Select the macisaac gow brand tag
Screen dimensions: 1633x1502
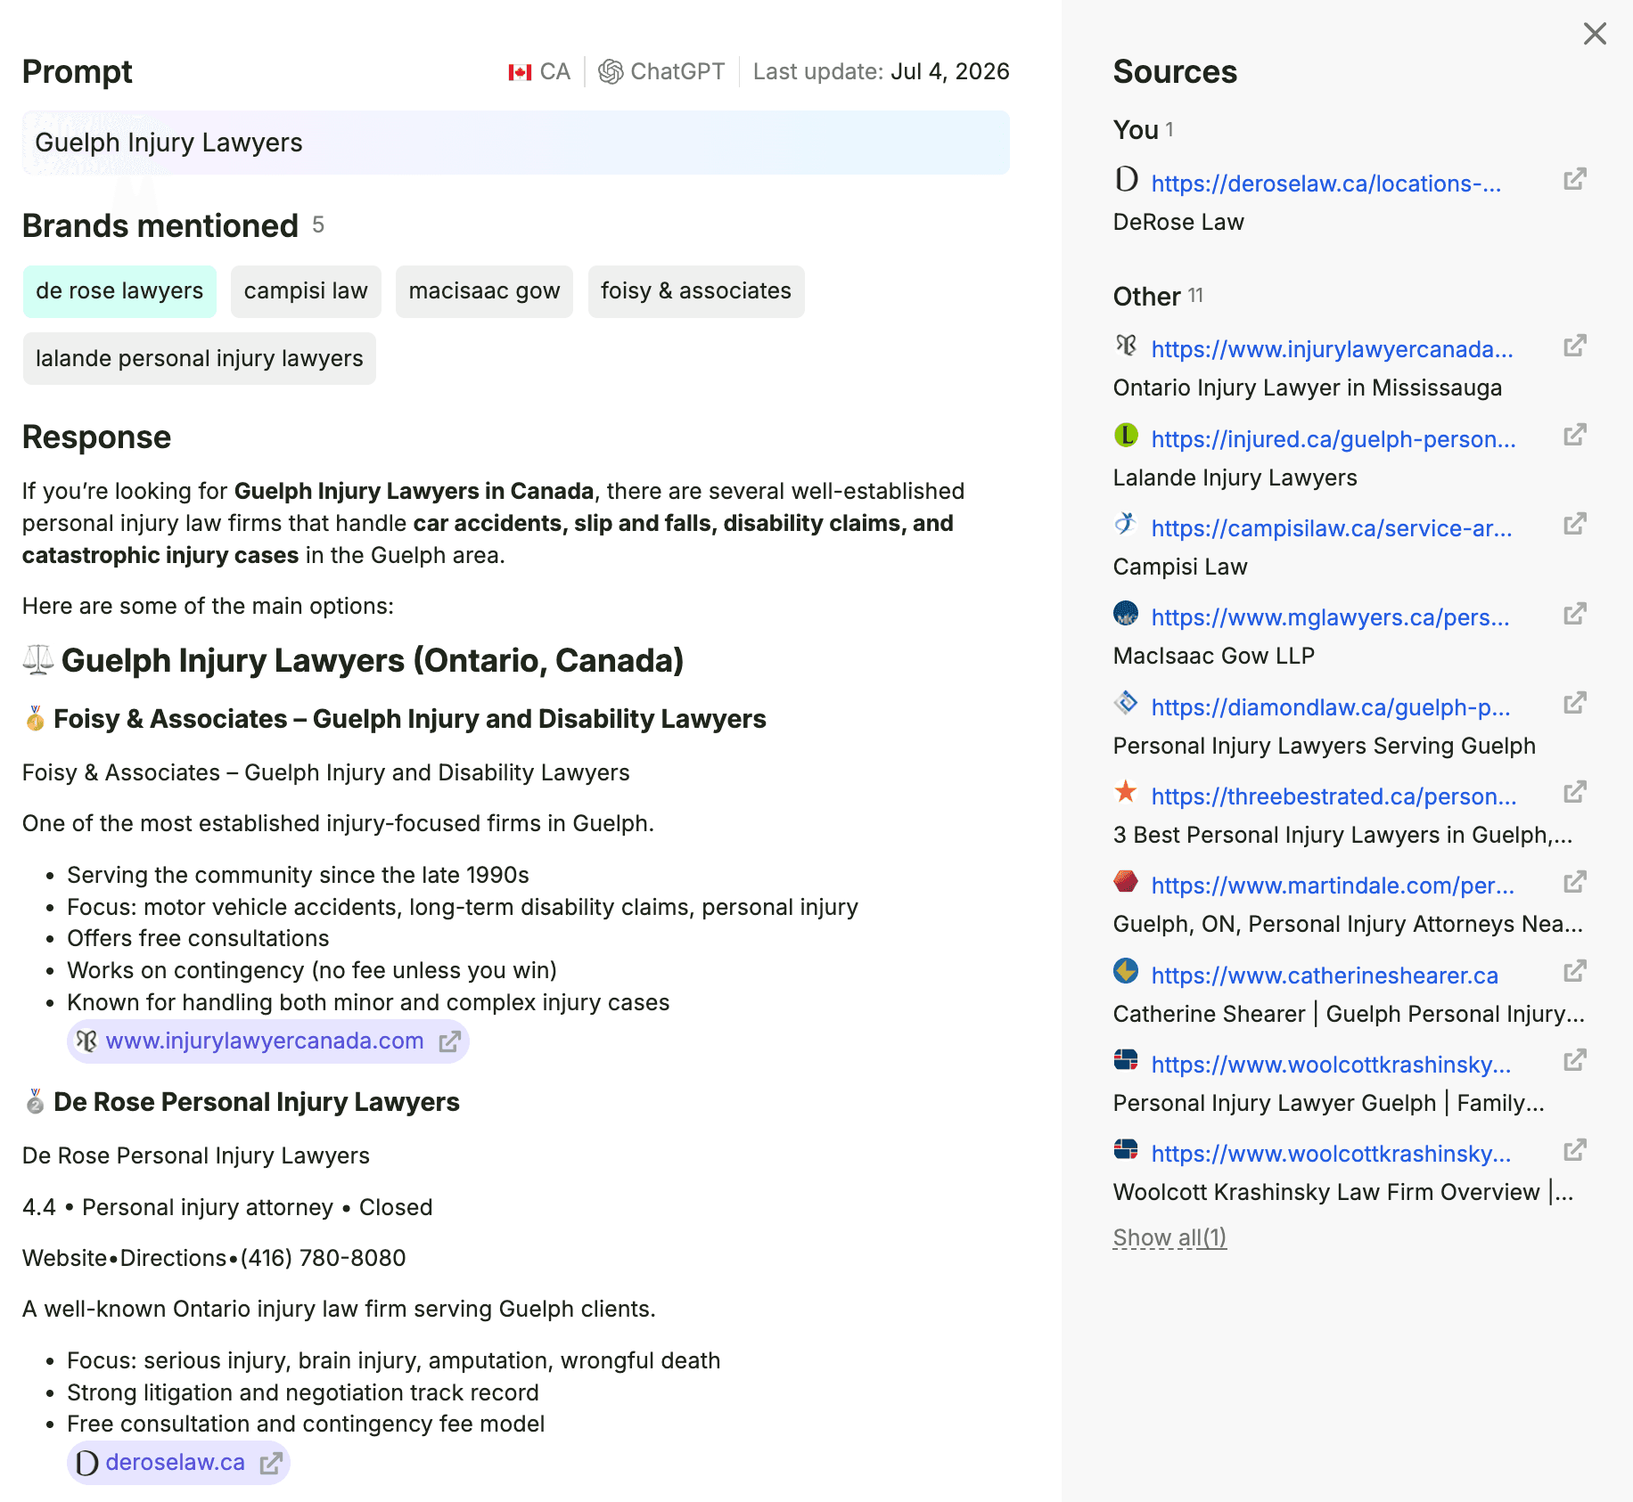[484, 291]
